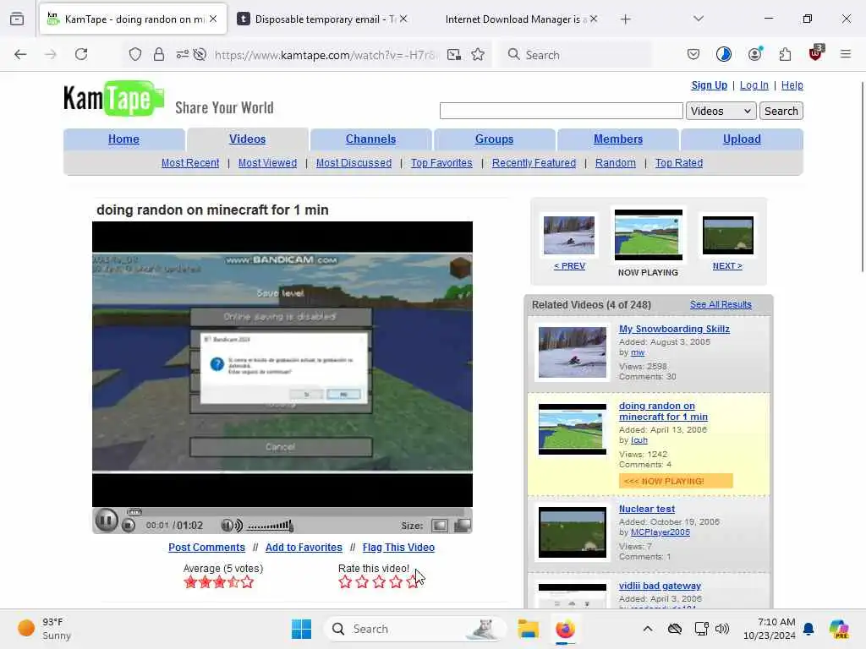866x649 pixels.
Task: Open Firefox application hamburger menu
Action: 845,54
